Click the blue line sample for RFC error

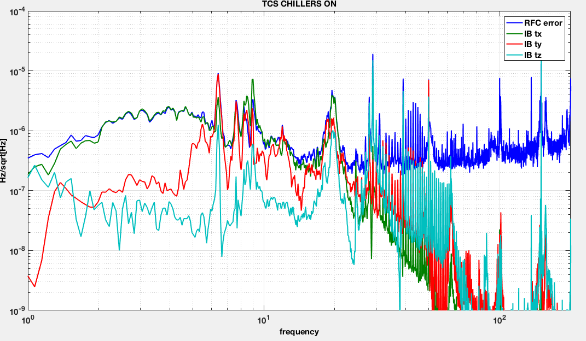514,23
